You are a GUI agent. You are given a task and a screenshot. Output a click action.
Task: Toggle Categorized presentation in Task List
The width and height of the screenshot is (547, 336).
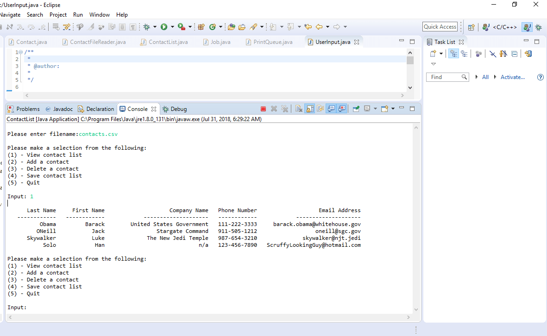pyautogui.click(x=453, y=54)
